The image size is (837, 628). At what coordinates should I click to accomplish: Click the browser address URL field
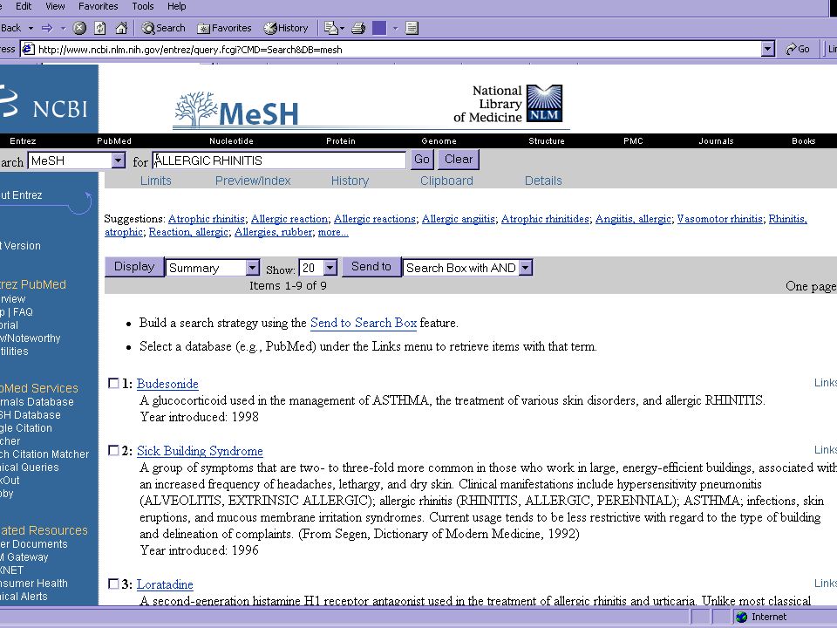click(x=398, y=49)
